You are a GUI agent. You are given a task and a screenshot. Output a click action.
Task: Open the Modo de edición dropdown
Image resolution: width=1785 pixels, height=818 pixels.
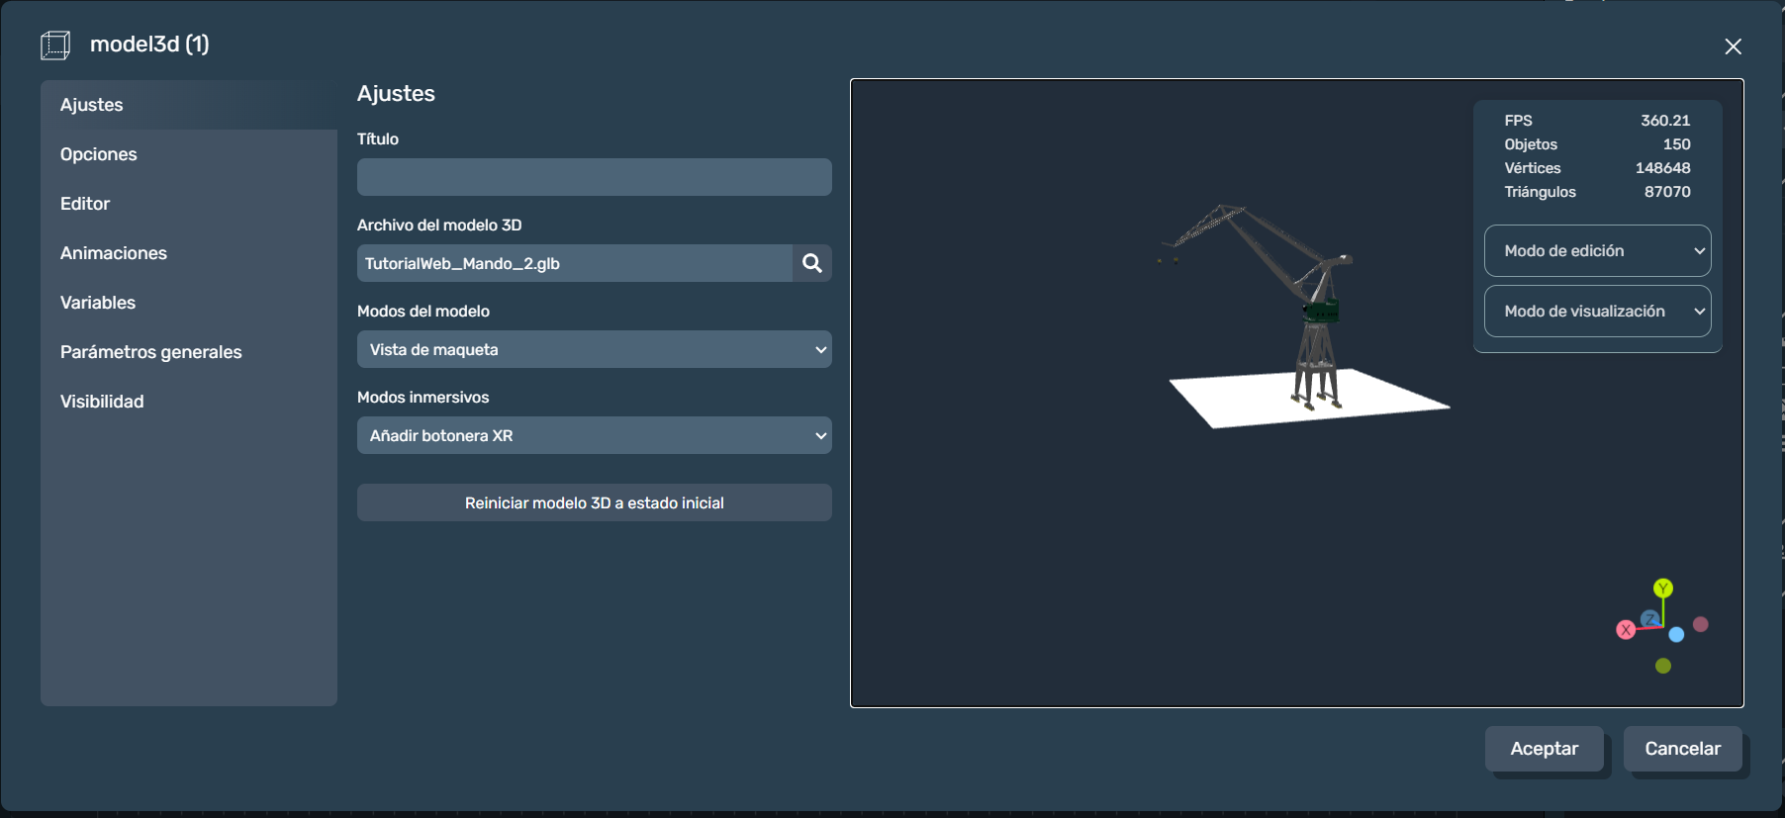click(x=1598, y=251)
